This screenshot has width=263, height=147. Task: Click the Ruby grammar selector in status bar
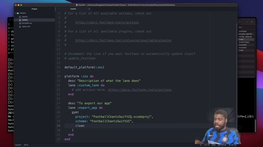pos(214,145)
